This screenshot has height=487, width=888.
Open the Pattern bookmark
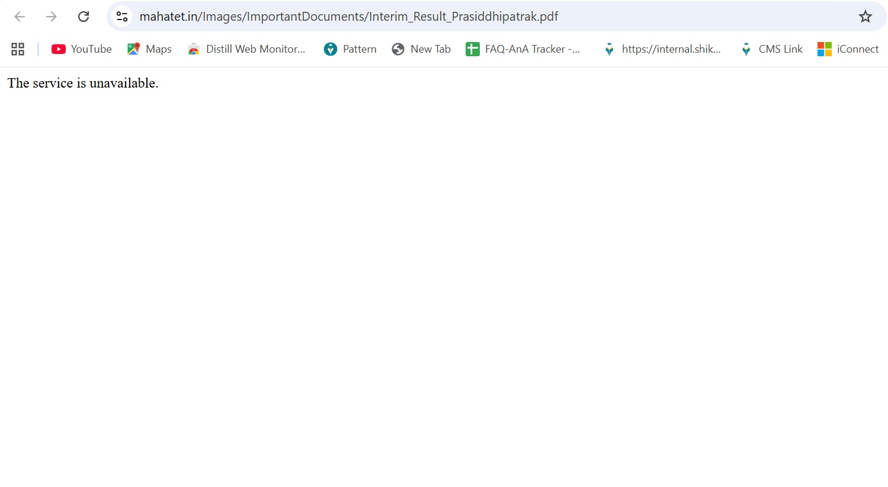pos(359,49)
